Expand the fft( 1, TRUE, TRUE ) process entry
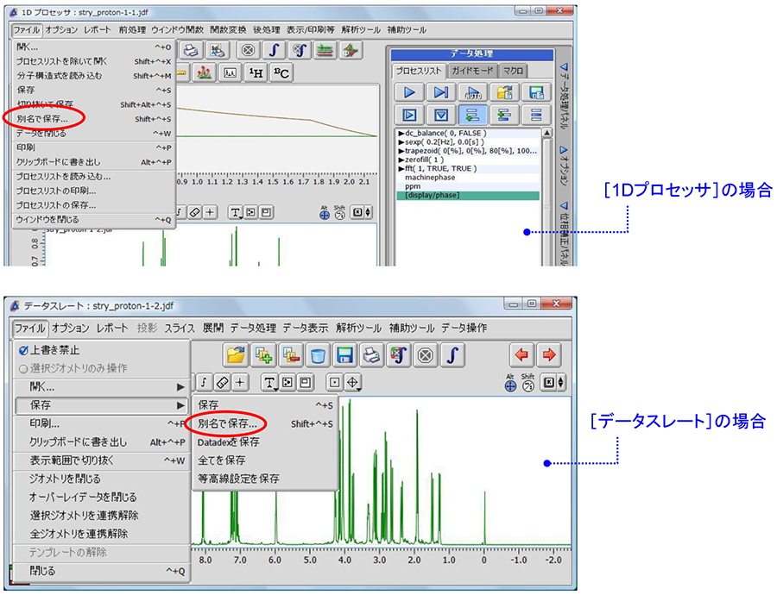Viewport: 777px width, 595px height. (401, 168)
